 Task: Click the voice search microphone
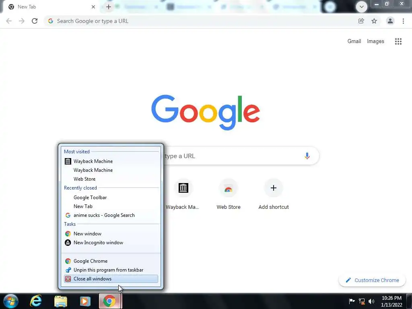[307, 156]
